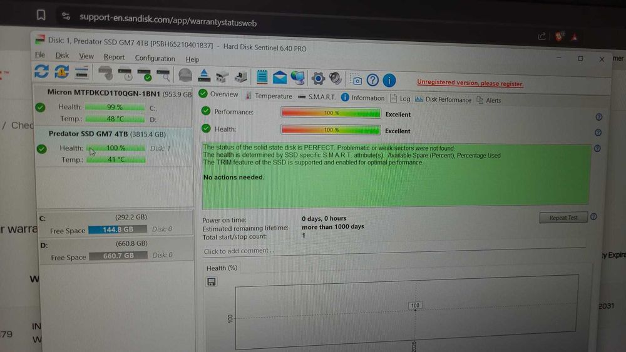
Task: Open help with the question mark icon
Action: click(x=372, y=80)
